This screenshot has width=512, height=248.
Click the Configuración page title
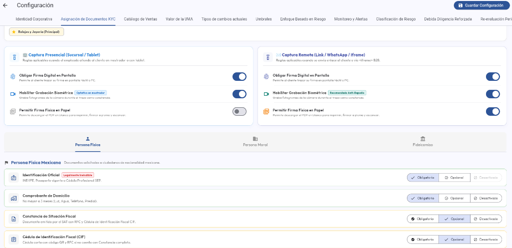point(35,5)
